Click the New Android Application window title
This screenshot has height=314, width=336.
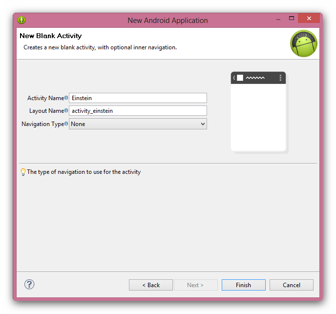coord(168,21)
